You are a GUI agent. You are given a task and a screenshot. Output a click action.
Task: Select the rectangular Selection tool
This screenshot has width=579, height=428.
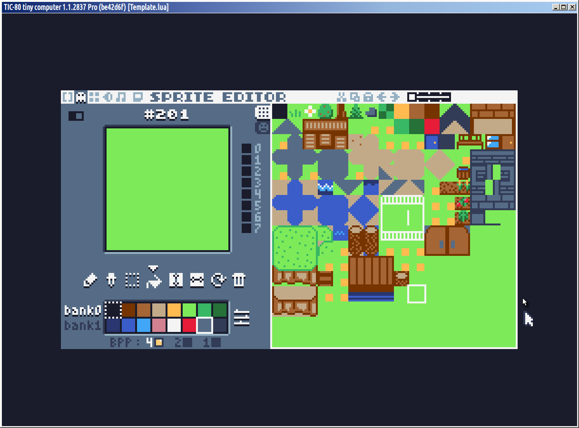pyautogui.click(x=132, y=280)
